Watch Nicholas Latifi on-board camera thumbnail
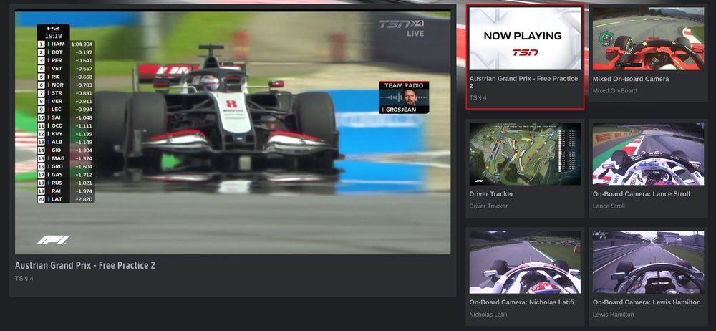 click(x=525, y=262)
